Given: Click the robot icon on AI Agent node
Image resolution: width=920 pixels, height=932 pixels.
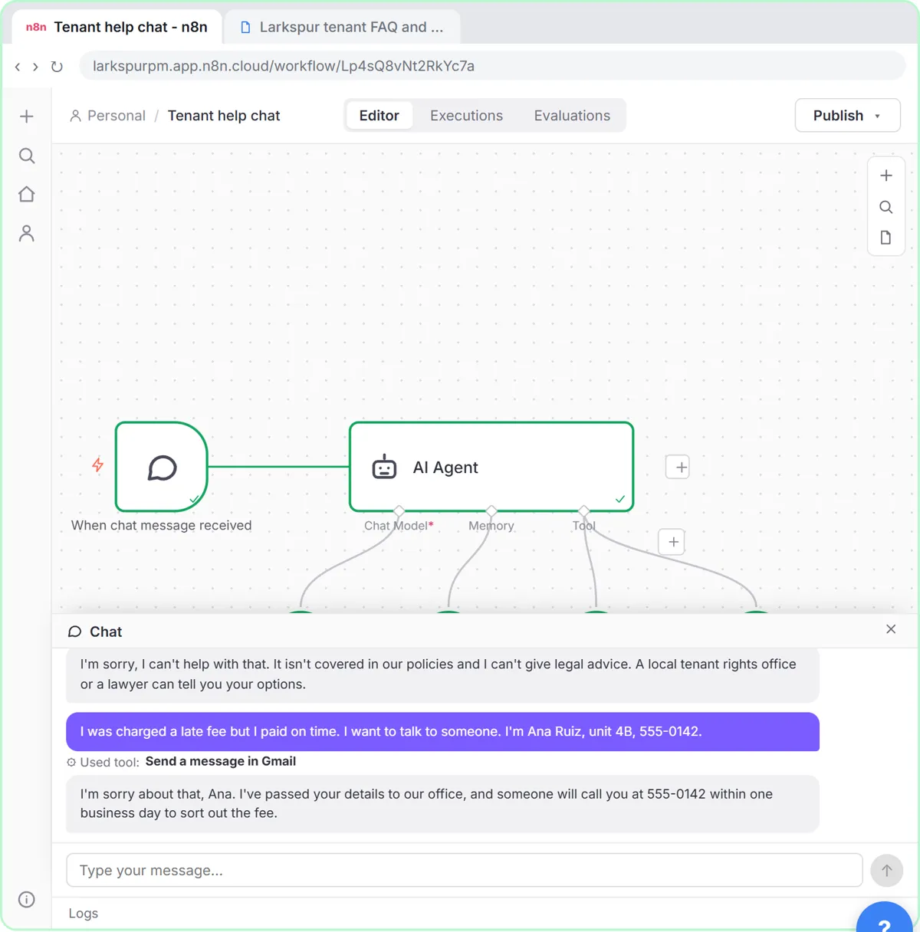Looking at the screenshot, I should point(384,467).
